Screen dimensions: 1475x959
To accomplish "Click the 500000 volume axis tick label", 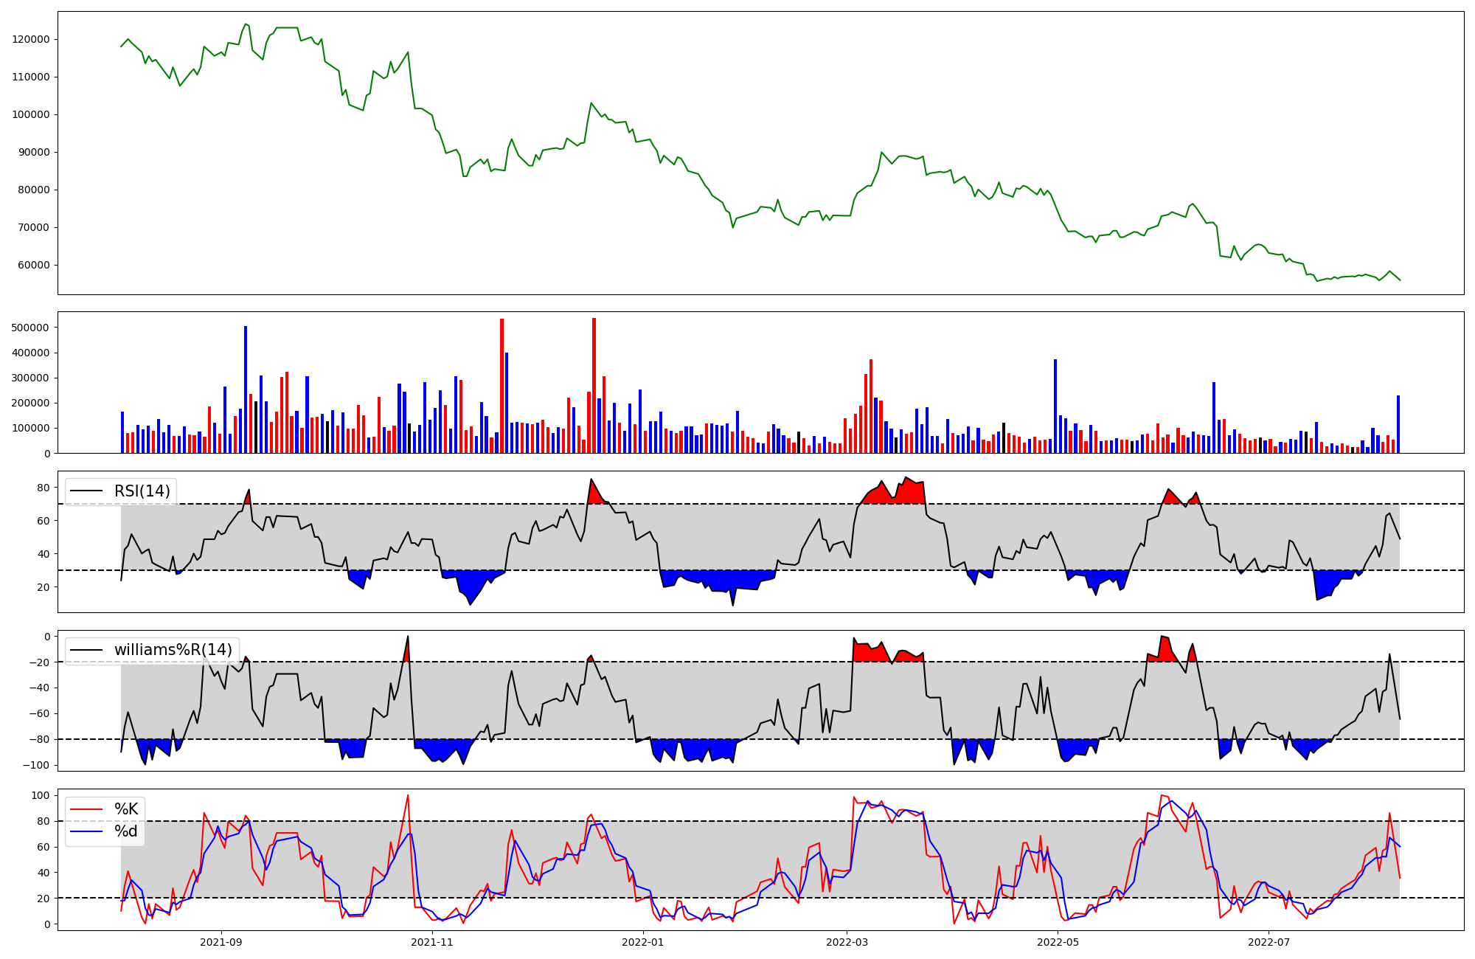I will [x=31, y=328].
